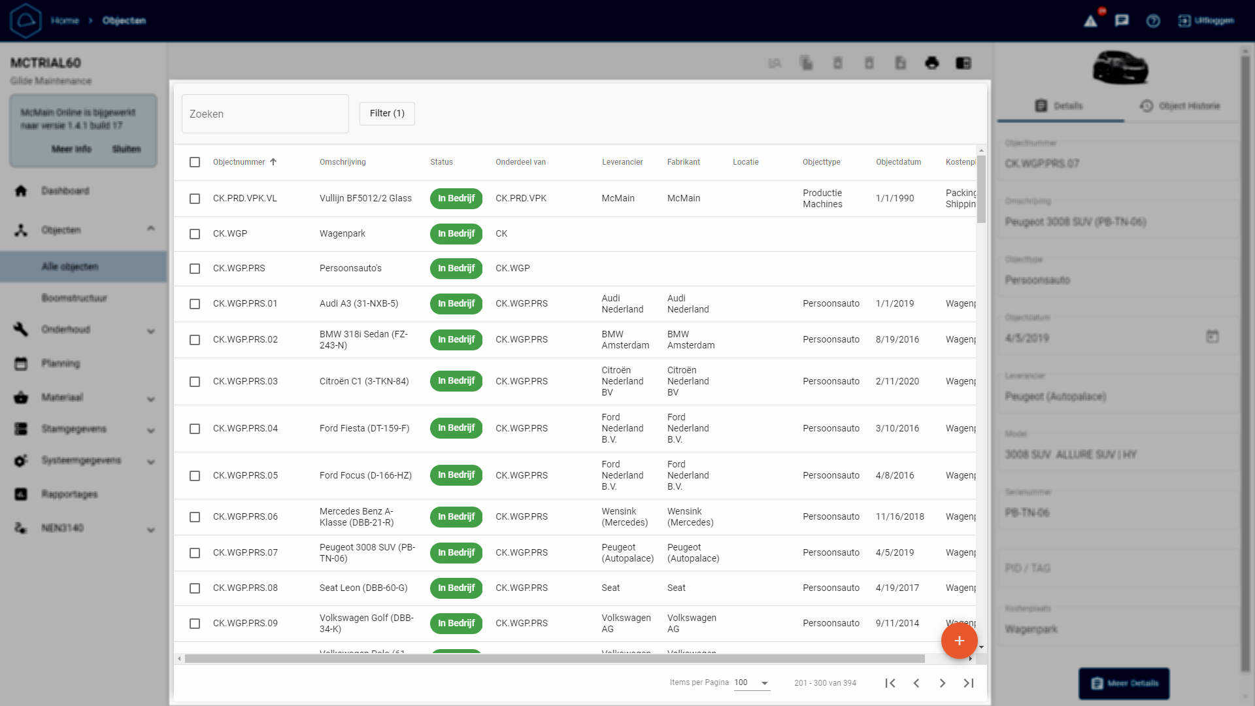This screenshot has height=706, width=1255.
Task: Open Boomstructuur in the sidebar
Action: click(74, 298)
